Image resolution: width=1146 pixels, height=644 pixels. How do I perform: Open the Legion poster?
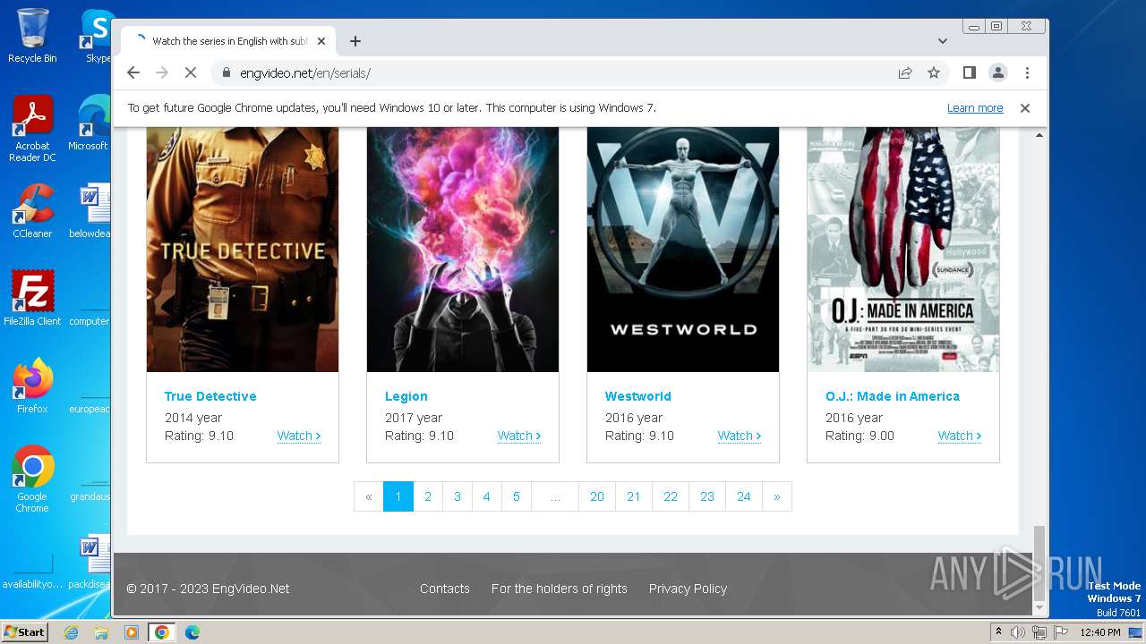pos(463,250)
